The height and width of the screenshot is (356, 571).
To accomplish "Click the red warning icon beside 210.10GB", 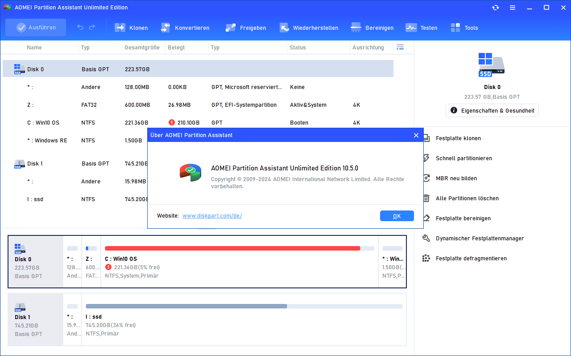I will [x=172, y=122].
